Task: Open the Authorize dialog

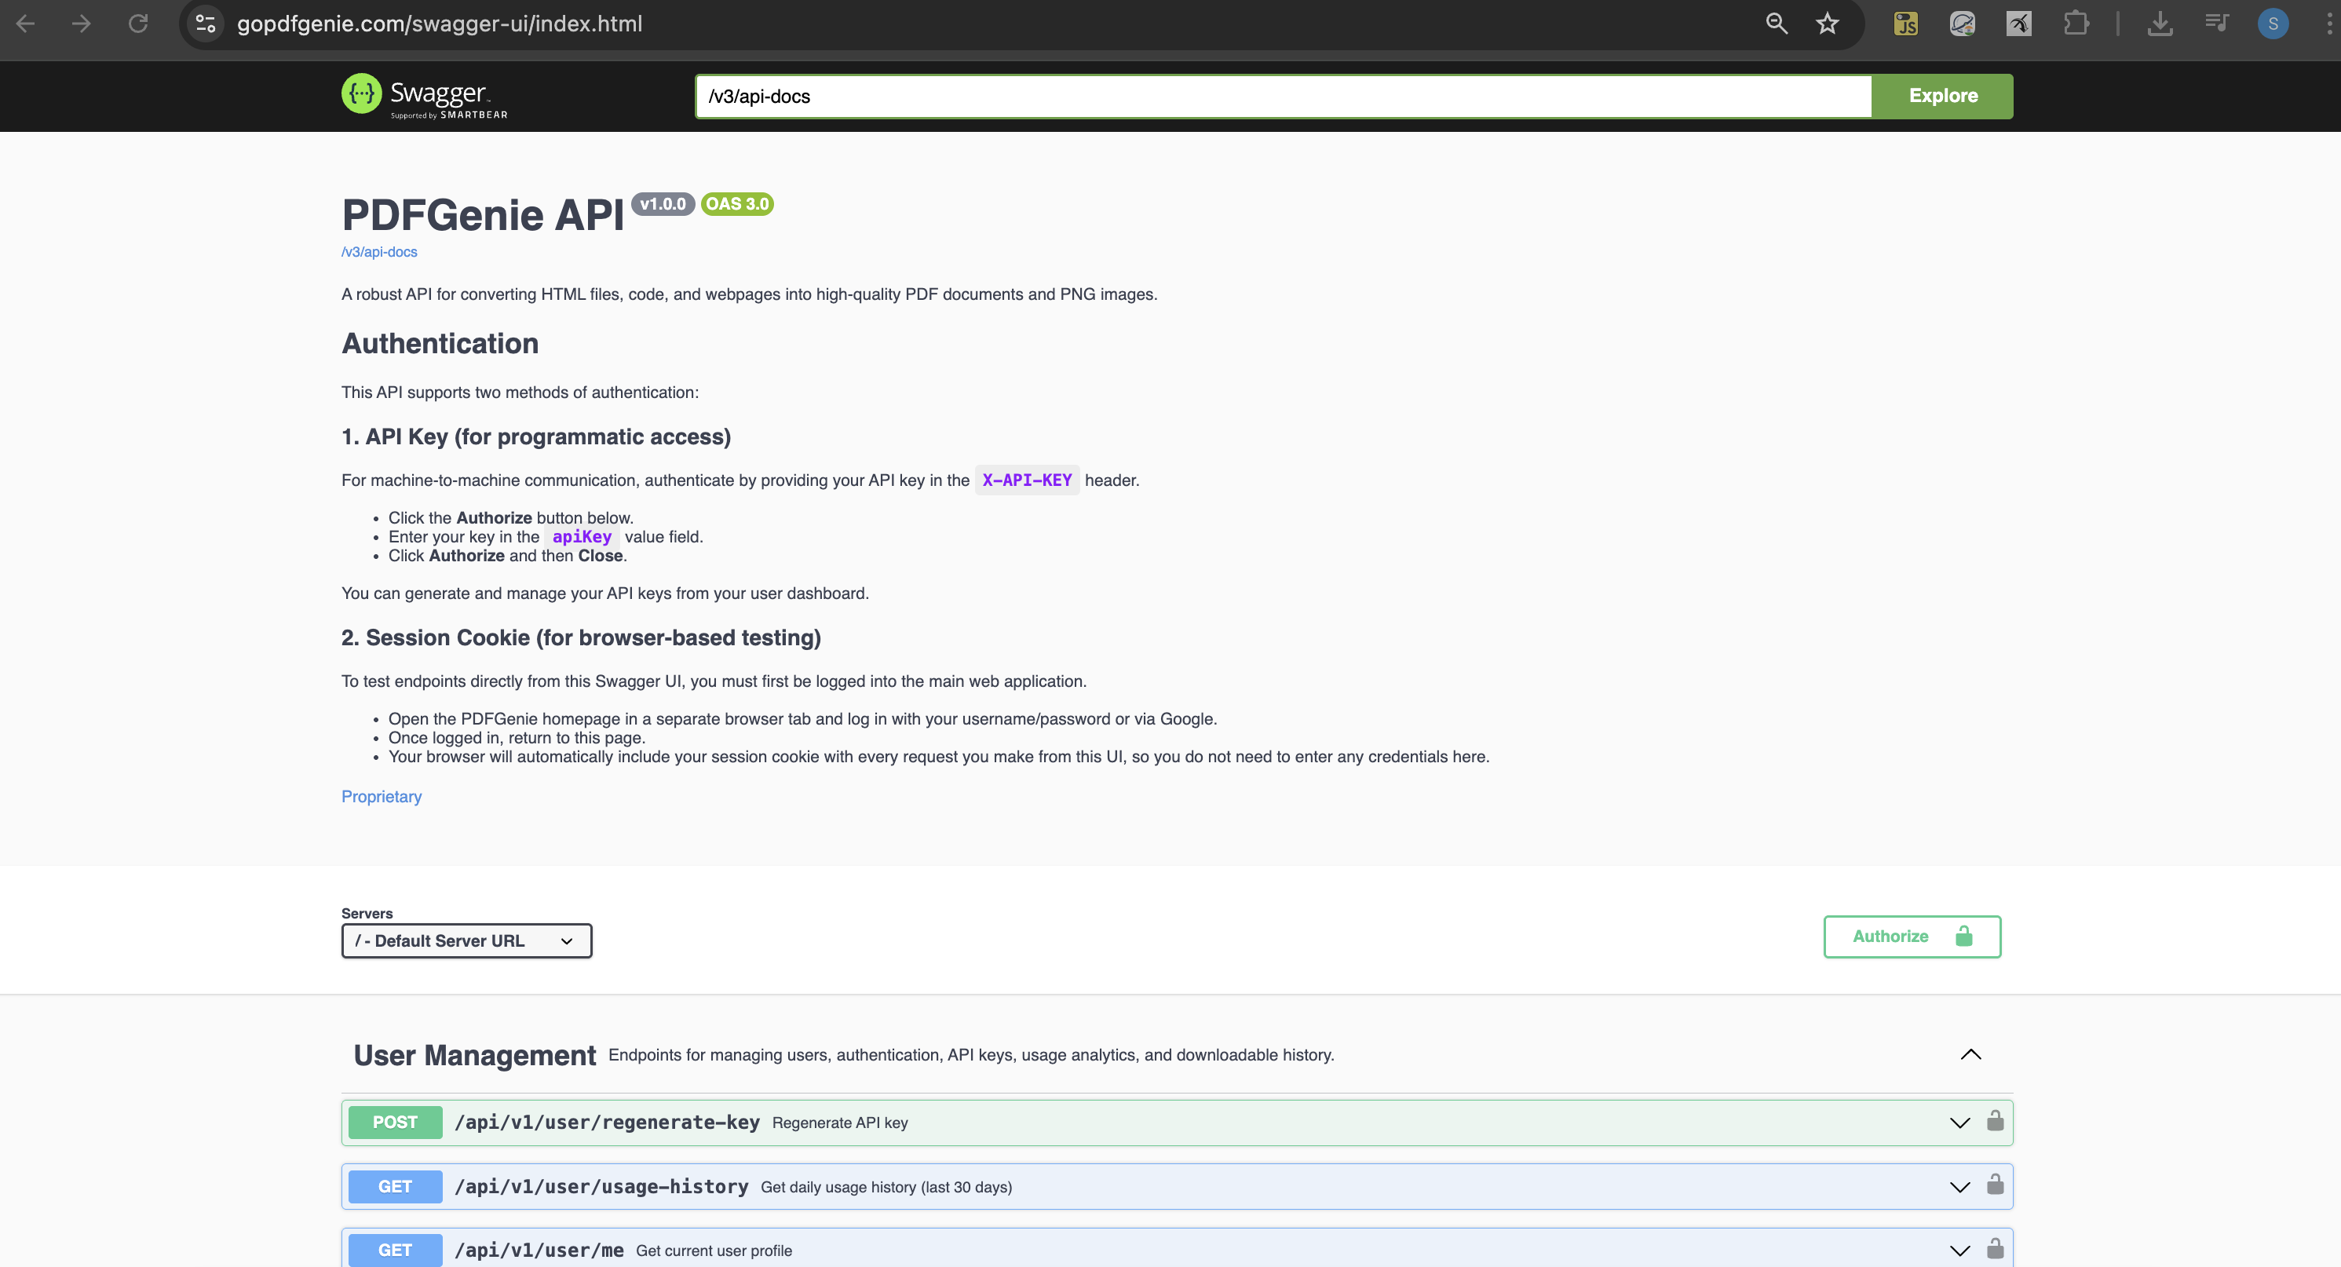Action: click(x=1911, y=937)
